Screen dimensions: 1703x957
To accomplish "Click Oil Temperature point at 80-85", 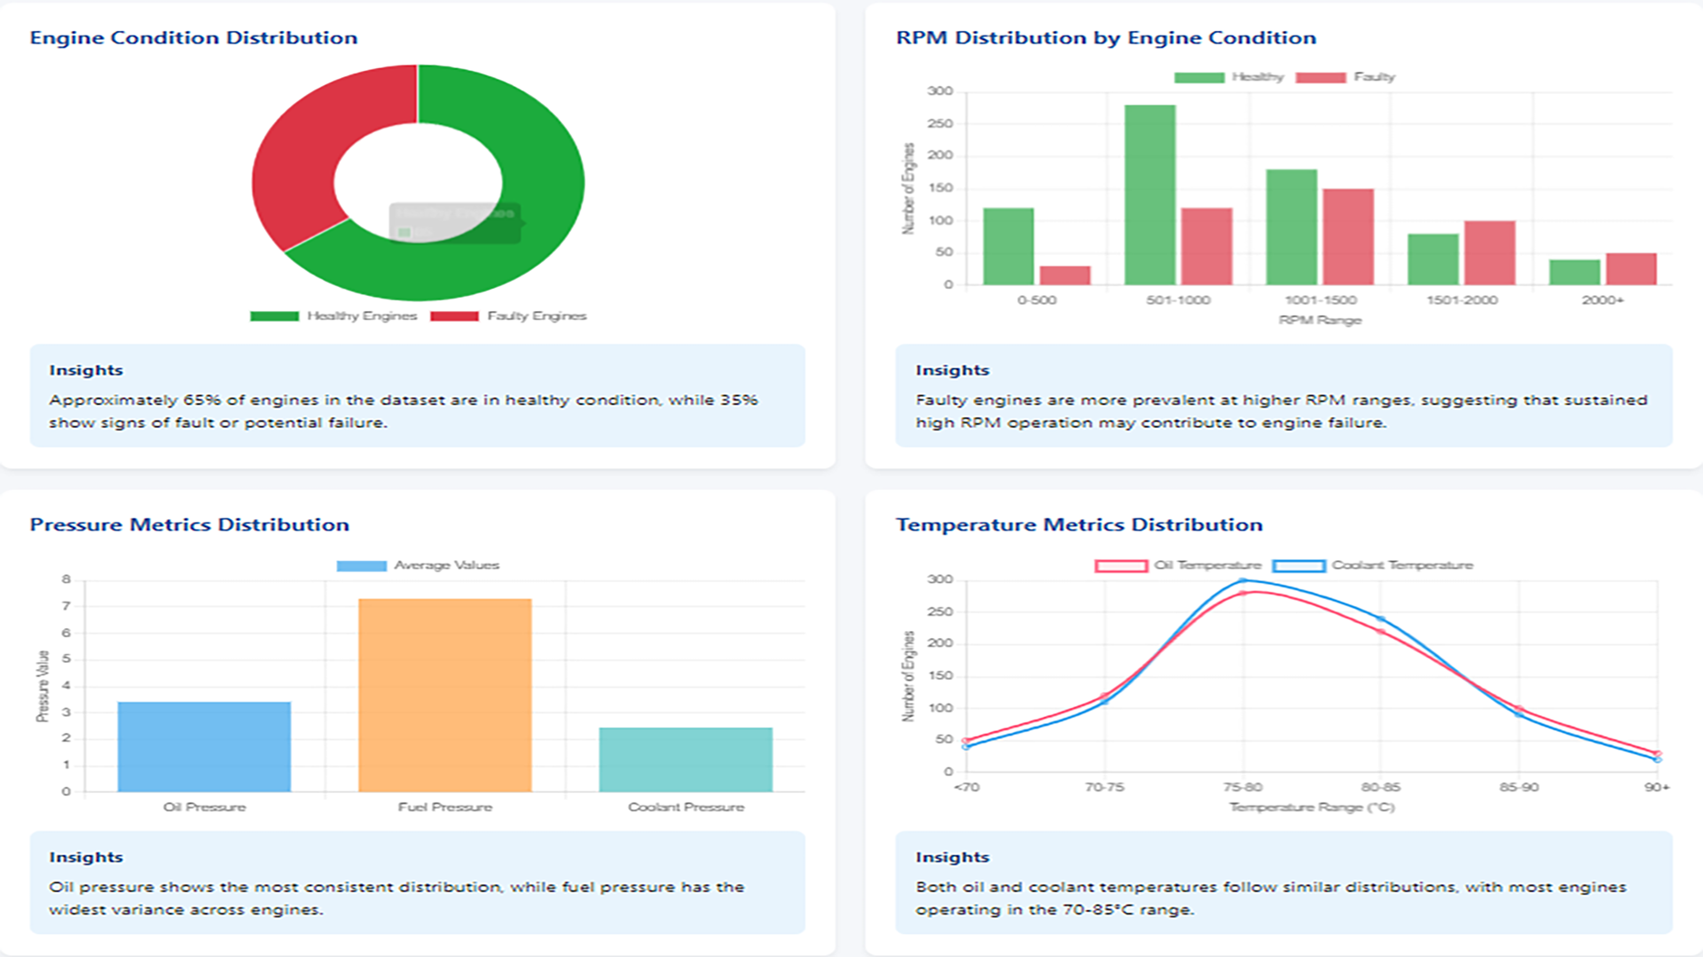I will [x=1381, y=632].
